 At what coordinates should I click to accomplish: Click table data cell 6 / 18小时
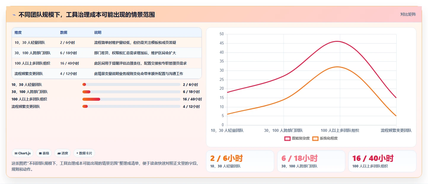[68, 53]
